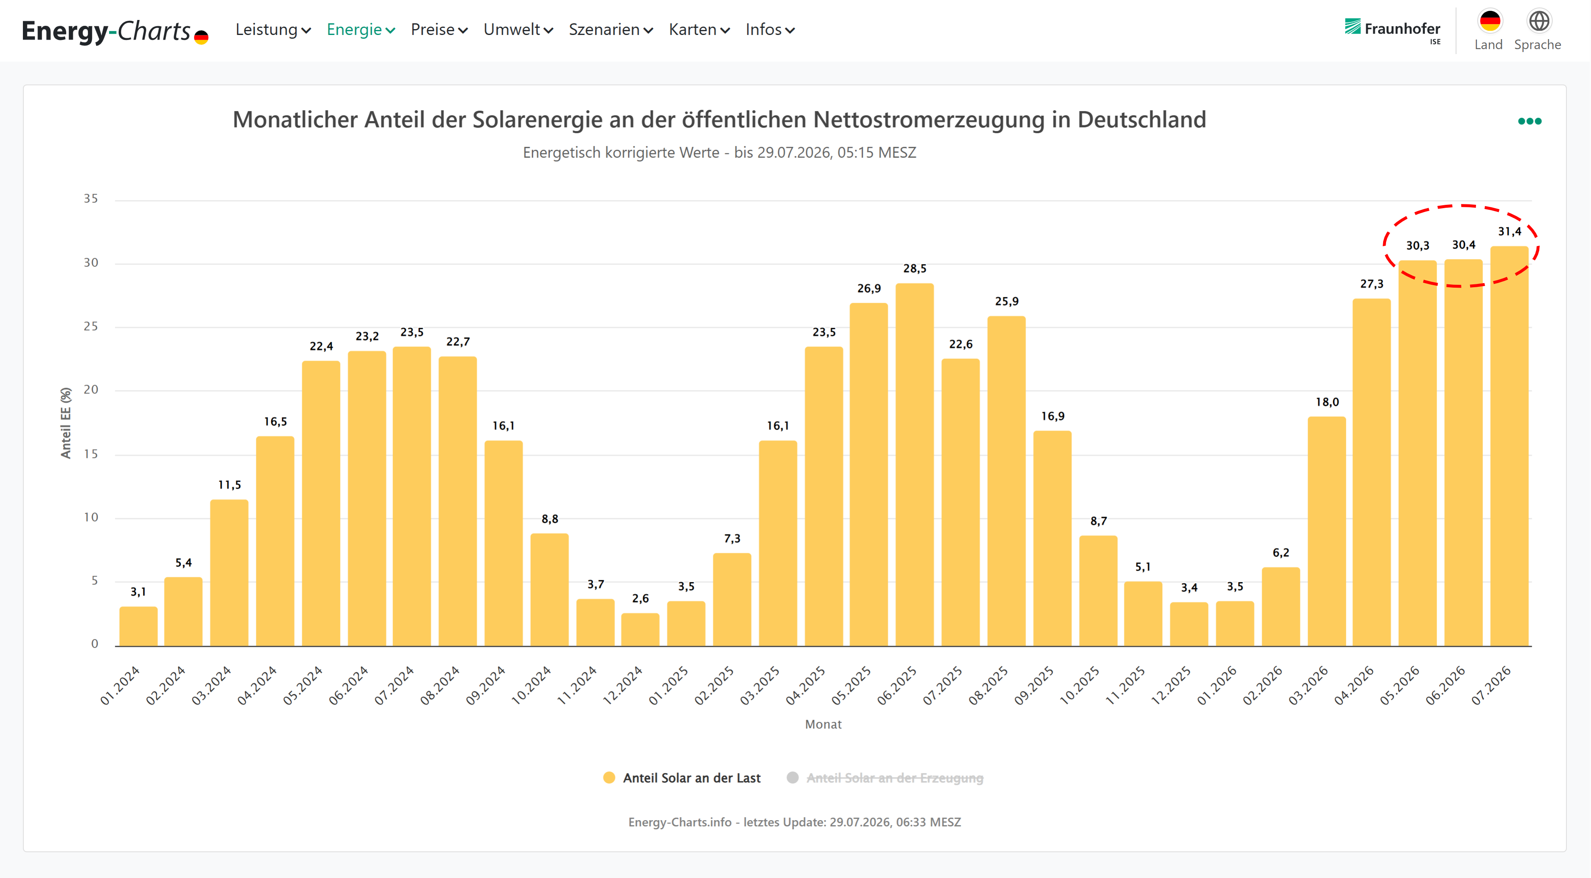Select the 07.2024 bar with value 23,5
The width and height of the screenshot is (1591, 878).
[411, 496]
